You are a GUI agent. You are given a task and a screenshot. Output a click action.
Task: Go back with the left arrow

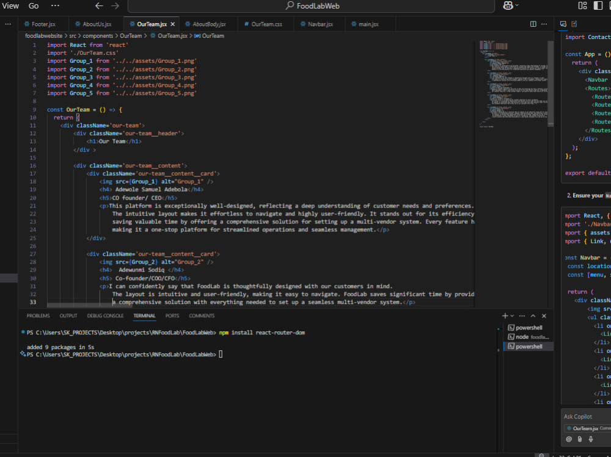tap(100, 5)
